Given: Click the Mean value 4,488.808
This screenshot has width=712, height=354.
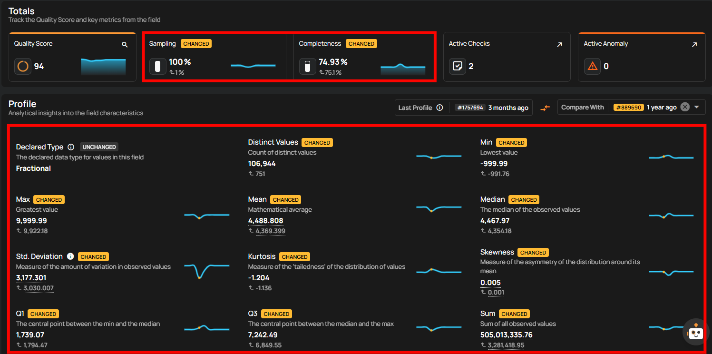Looking at the screenshot, I should tap(265, 221).
